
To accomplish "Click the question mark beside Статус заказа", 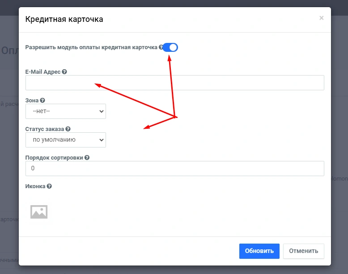I will (68, 129).
